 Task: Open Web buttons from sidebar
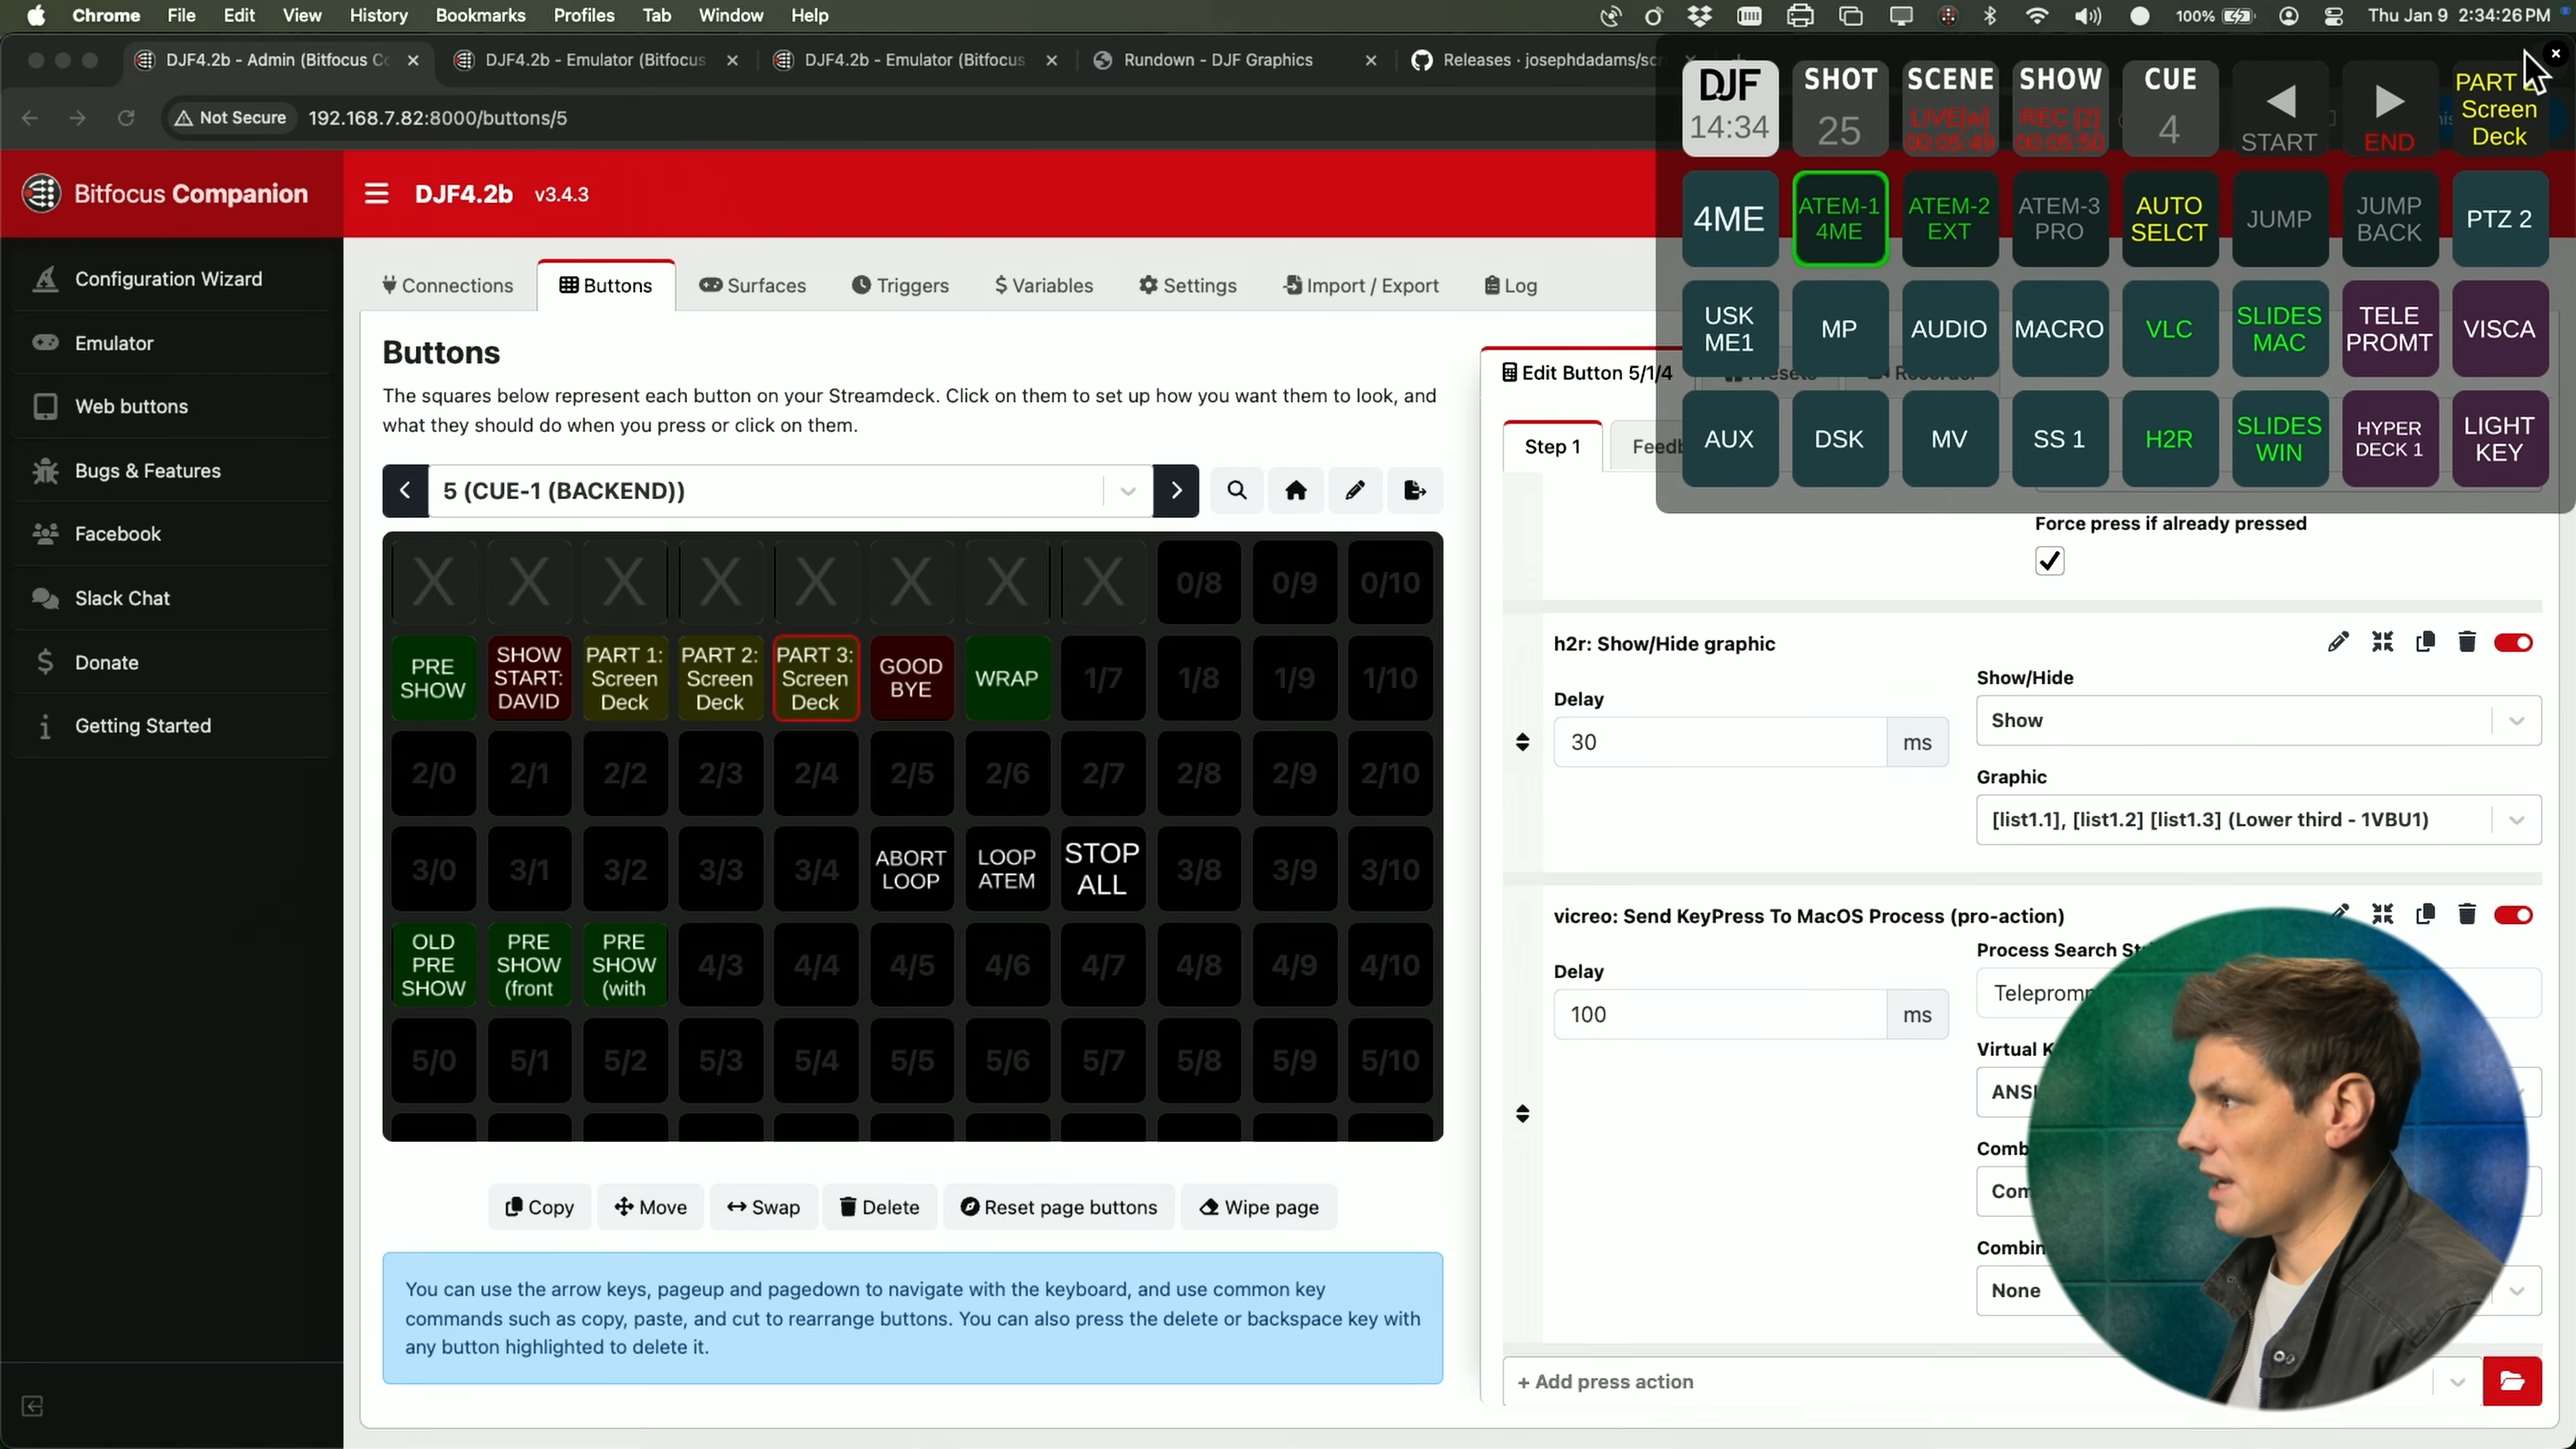pos(172,406)
